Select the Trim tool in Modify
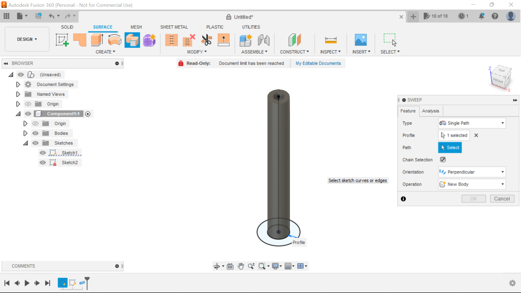The width and height of the screenshot is (521, 293). (207, 40)
